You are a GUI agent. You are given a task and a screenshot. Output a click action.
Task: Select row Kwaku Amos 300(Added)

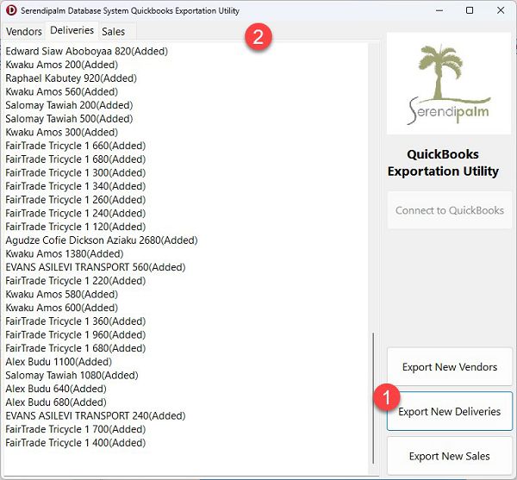62,132
